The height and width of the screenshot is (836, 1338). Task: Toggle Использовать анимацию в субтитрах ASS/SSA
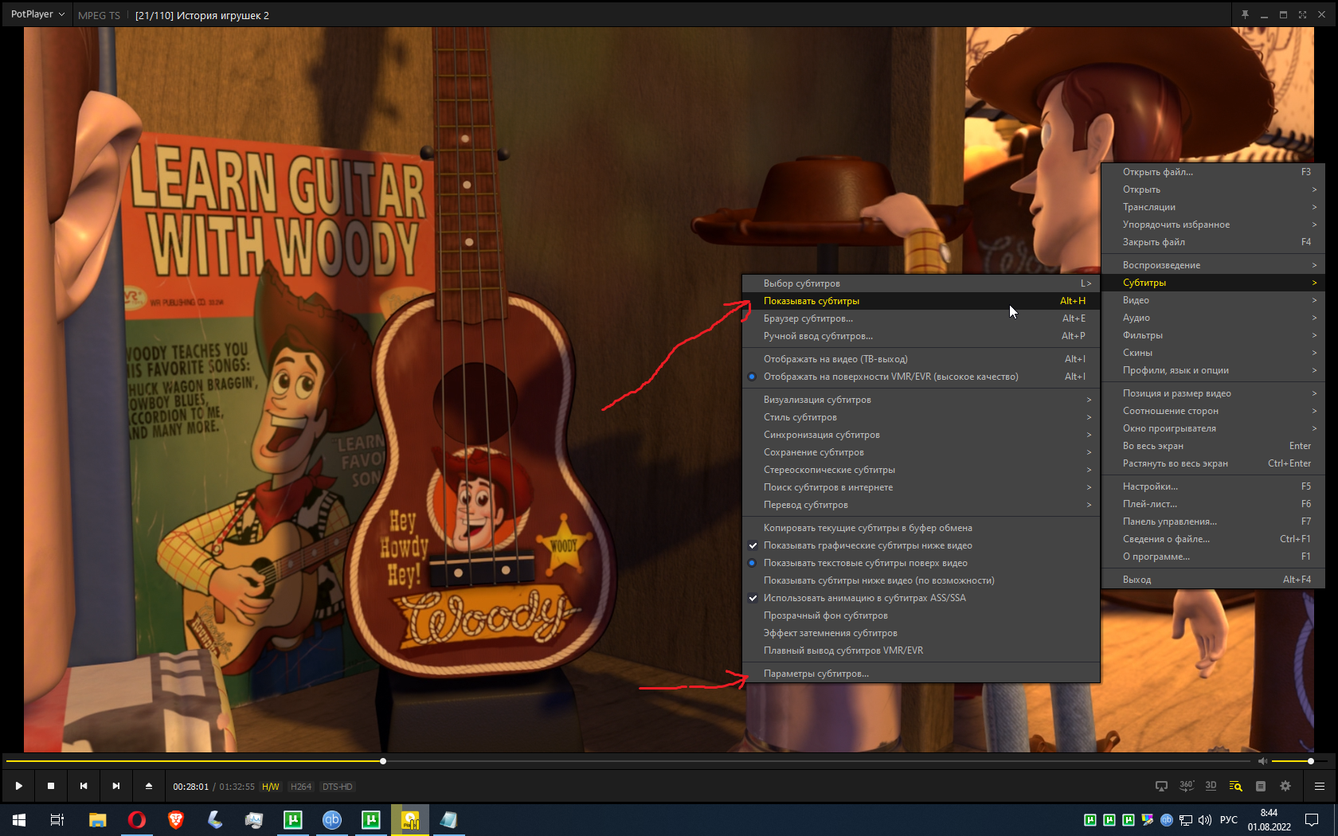point(921,598)
